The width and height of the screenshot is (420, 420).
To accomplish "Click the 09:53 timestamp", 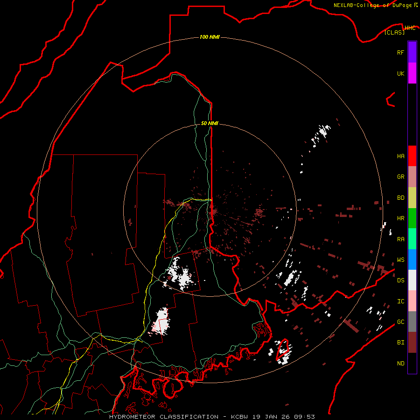I will (x=304, y=417).
